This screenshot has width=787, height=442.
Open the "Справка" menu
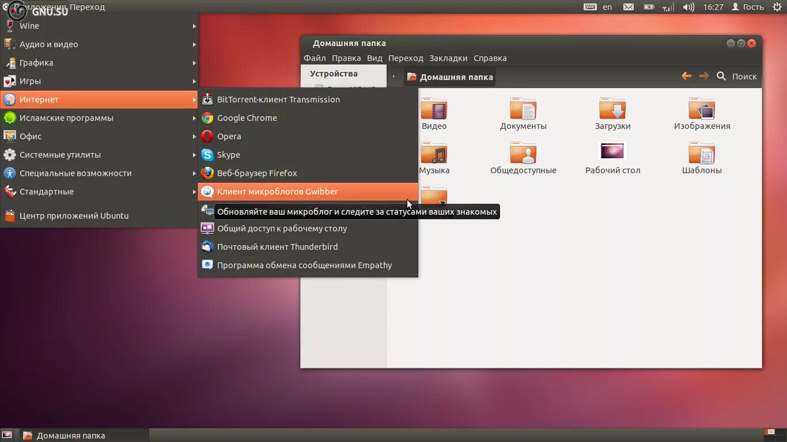coord(490,58)
